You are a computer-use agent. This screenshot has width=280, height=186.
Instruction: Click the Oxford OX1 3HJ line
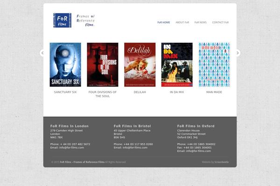pyautogui.click(x=187, y=138)
